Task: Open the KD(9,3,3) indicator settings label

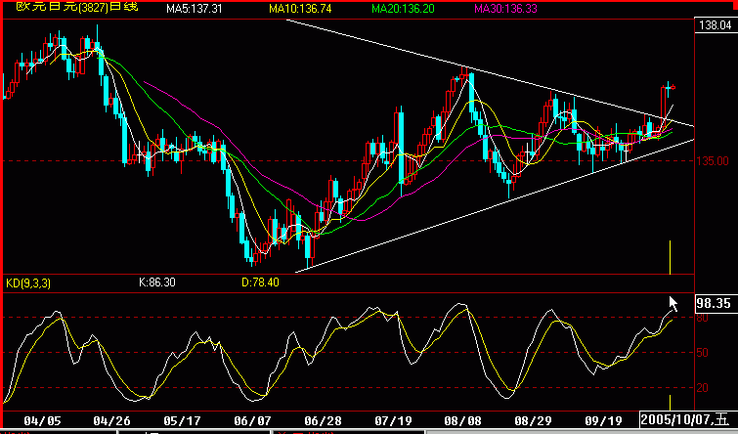Action: point(28,282)
